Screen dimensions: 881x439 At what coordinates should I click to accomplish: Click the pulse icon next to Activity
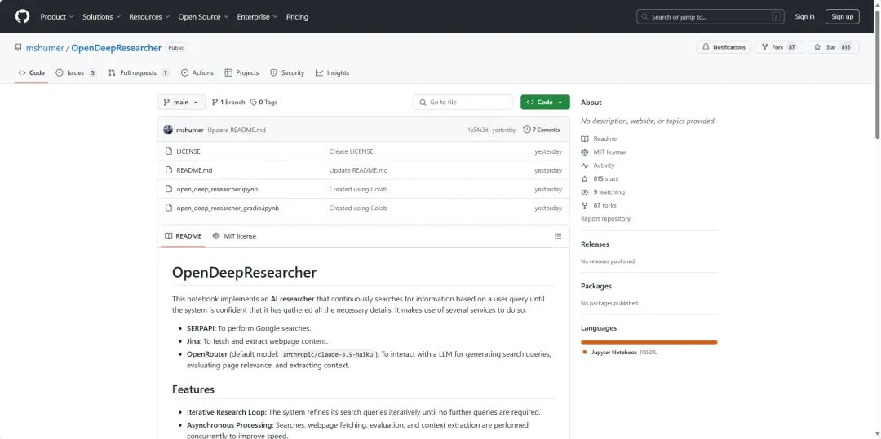[585, 165]
